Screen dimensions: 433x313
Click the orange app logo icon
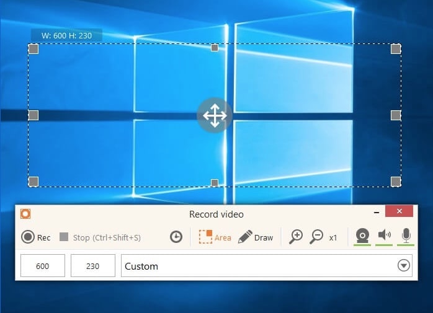pyautogui.click(x=25, y=214)
